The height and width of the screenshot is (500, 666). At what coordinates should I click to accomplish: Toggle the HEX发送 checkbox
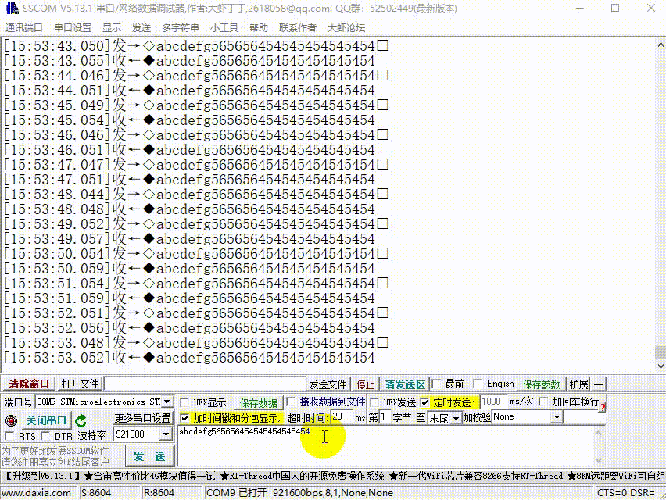pos(374,402)
